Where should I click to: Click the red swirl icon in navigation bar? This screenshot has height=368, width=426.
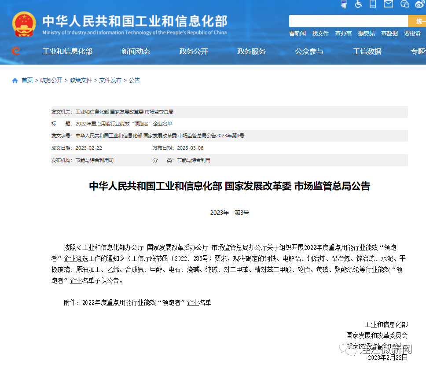pyautogui.click(x=16, y=51)
